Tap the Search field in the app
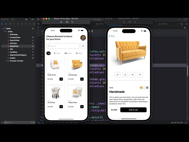 click(63, 46)
